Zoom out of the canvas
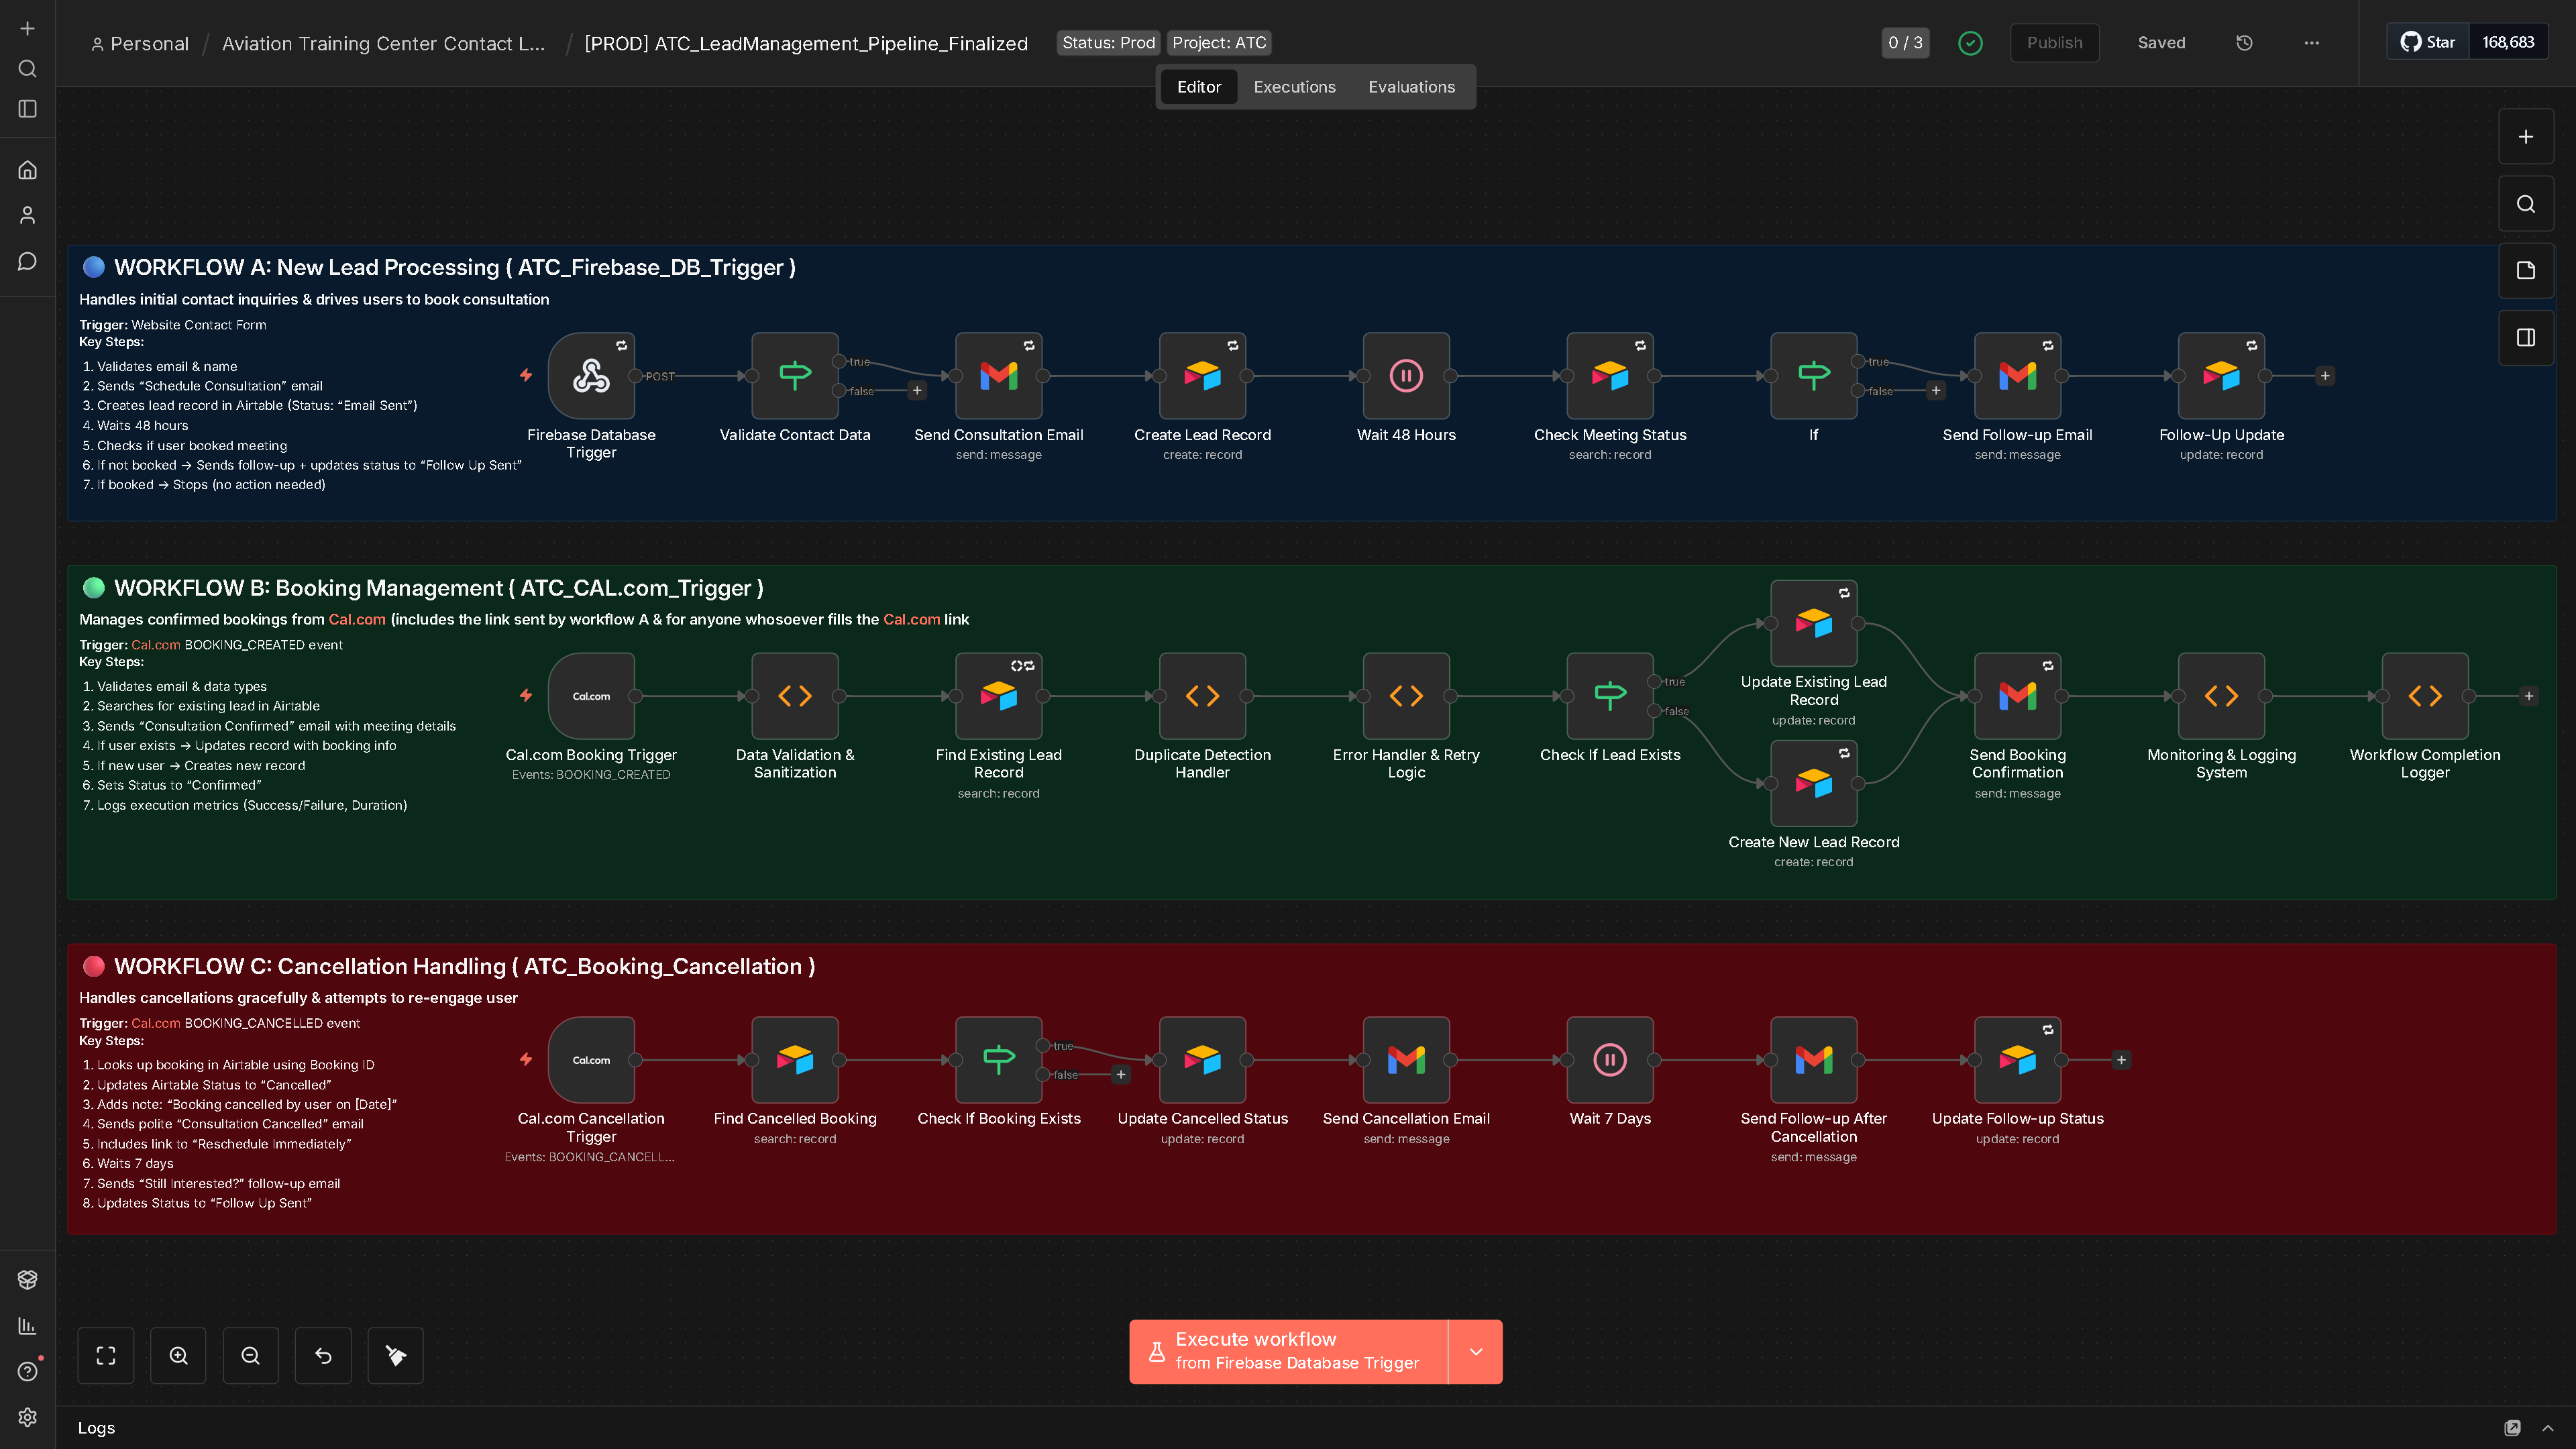Viewport: 2576px width, 1449px height. 250,1355
